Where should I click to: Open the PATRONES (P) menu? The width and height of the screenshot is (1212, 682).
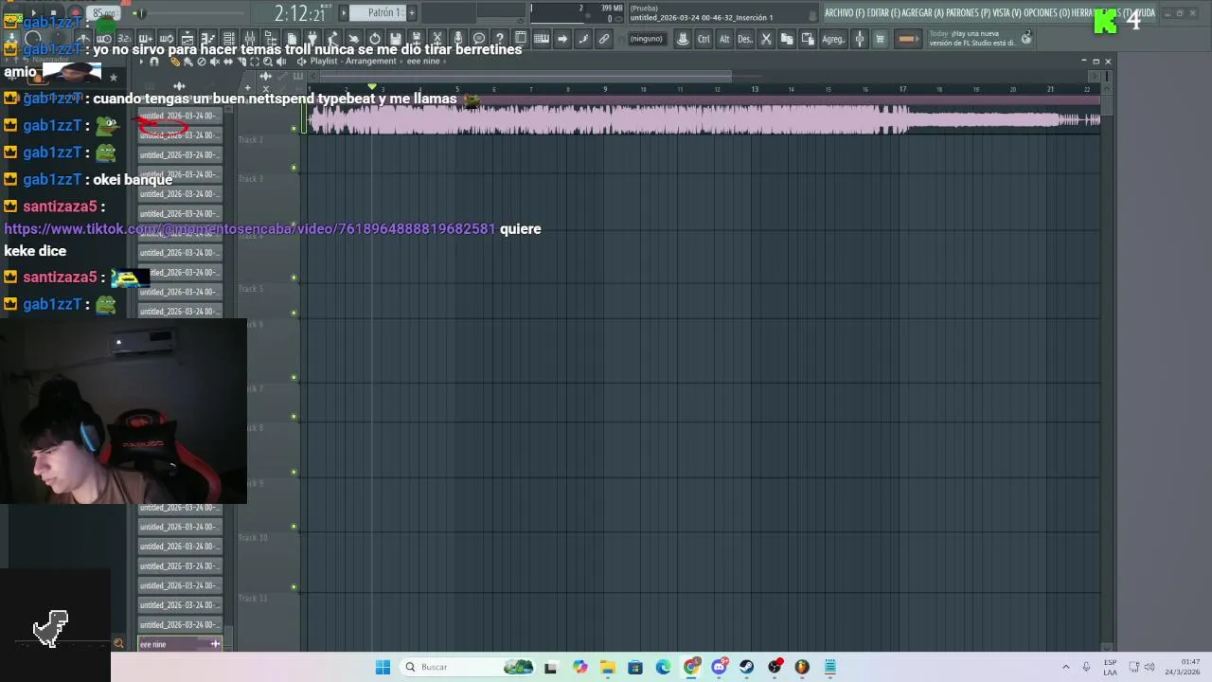(968, 13)
